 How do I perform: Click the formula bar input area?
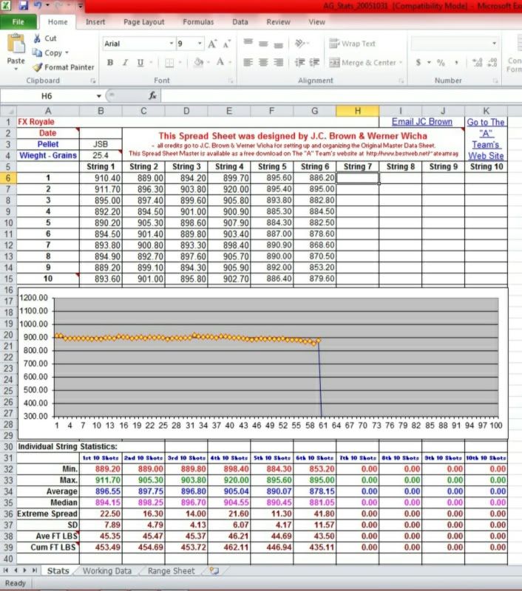[342, 96]
